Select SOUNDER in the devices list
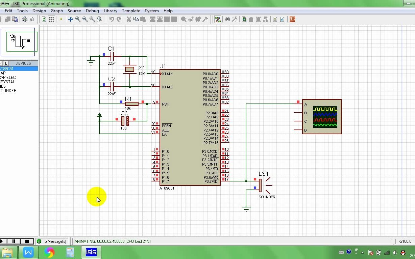 [8, 91]
